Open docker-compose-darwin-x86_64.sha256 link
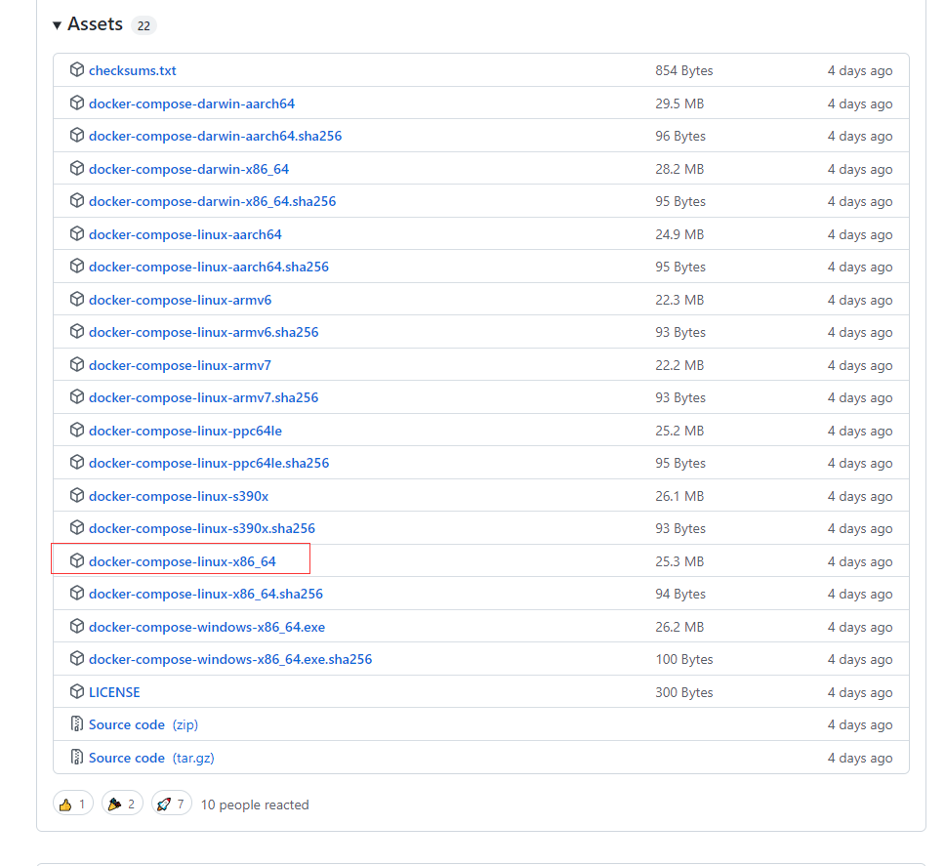945x866 pixels. pos(212,201)
